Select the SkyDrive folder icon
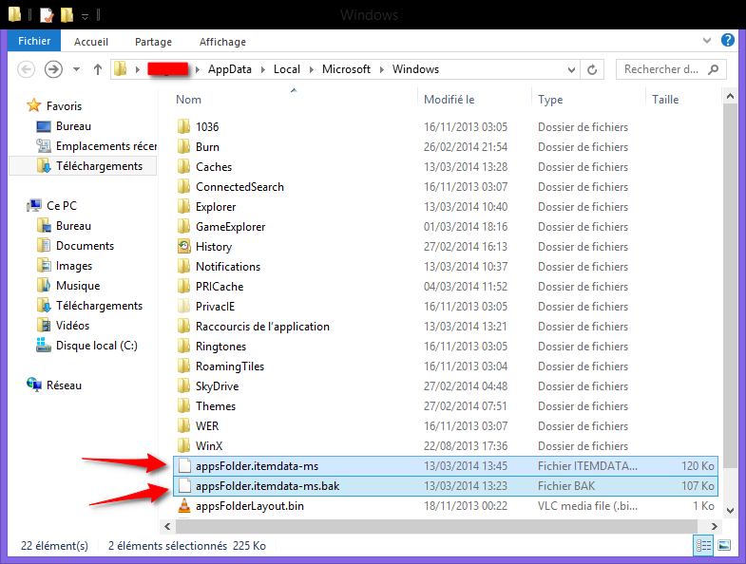746x564 pixels. pyautogui.click(x=183, y=386)
